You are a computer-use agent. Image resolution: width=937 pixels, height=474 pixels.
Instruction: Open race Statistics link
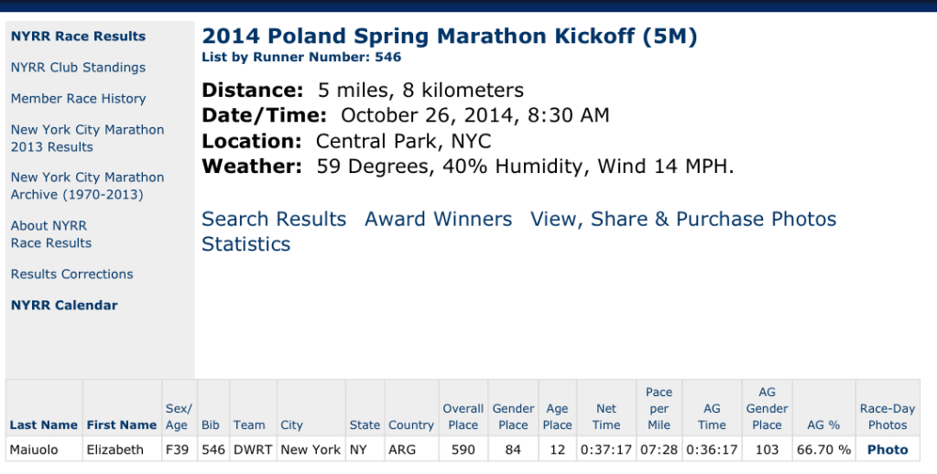coord(245,244)
